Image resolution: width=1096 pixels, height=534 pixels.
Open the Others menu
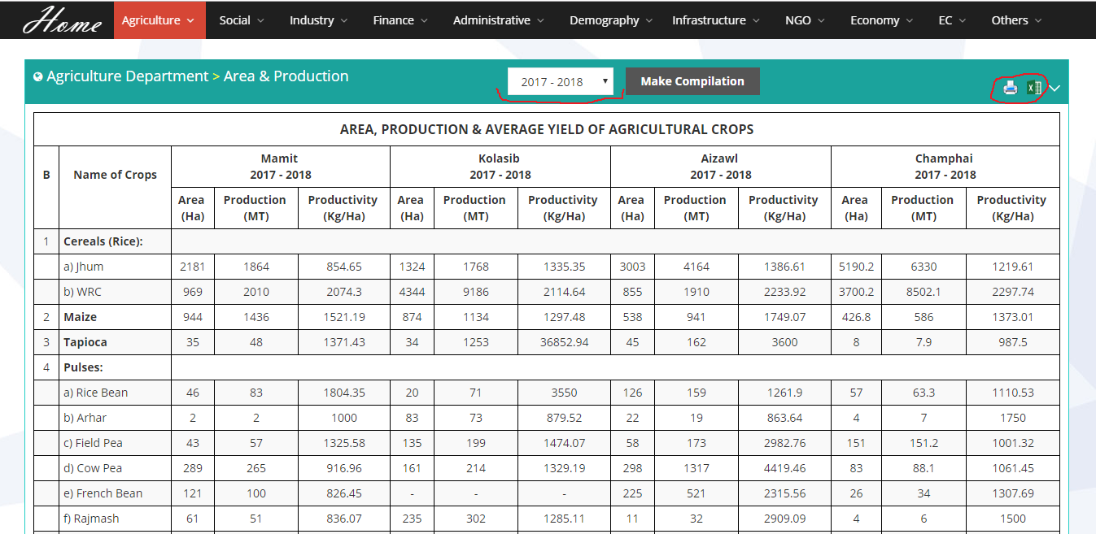(x=1016, y=20)
